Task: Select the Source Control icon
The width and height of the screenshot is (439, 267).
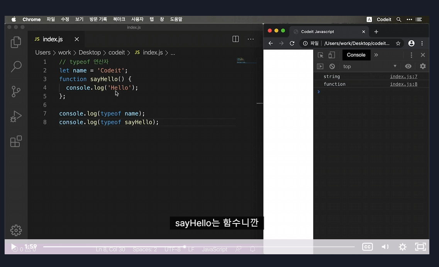Action: 16,91
